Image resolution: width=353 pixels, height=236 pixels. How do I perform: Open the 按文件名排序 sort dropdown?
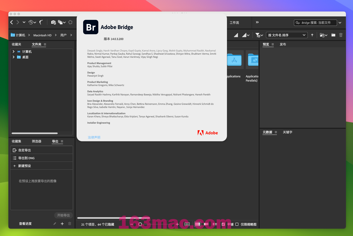tap(287, 35)
